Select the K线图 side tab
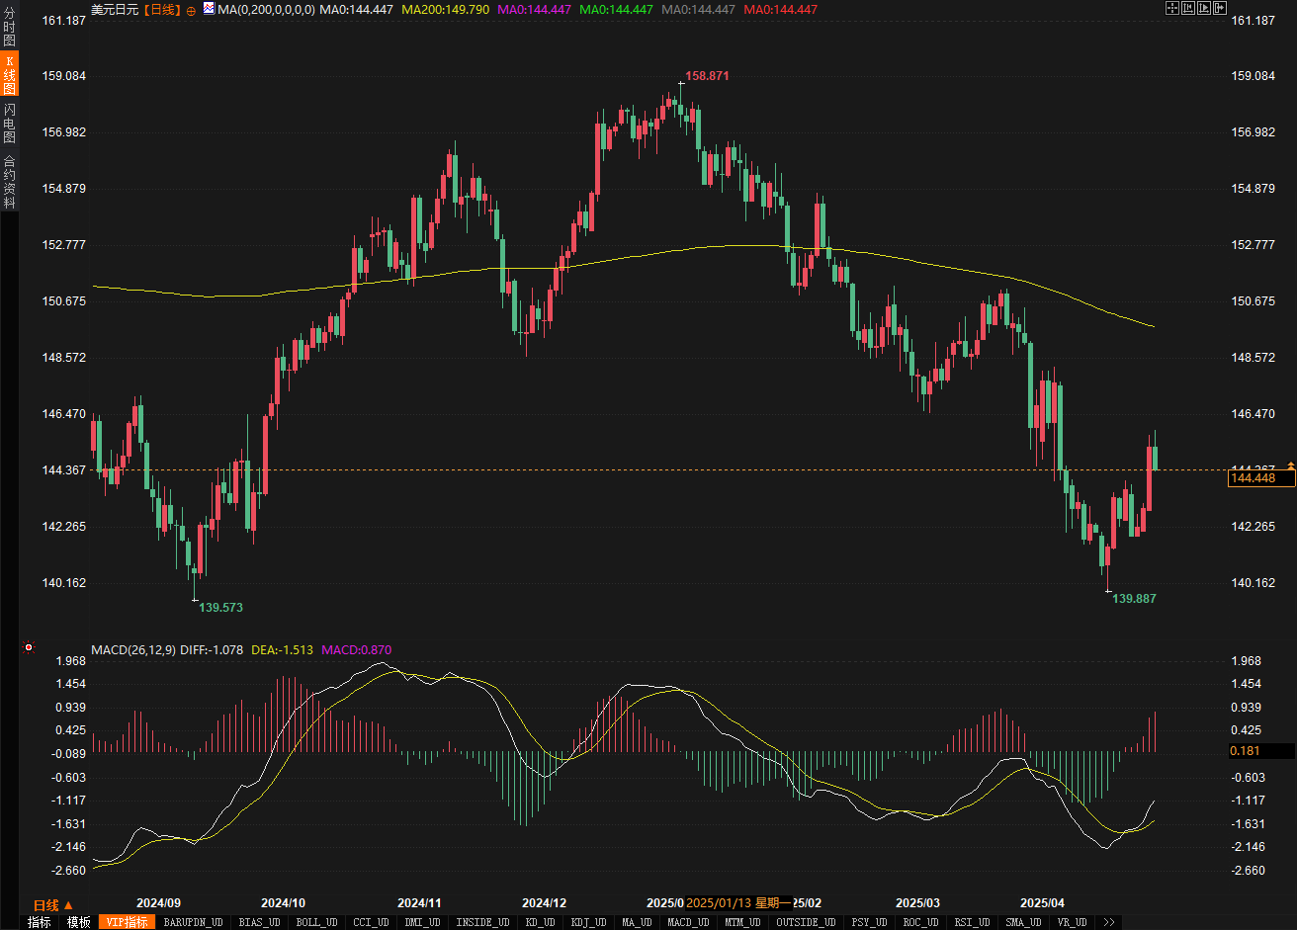Image resolution: width=1297 pixels, height=930 pixels. 10,75
